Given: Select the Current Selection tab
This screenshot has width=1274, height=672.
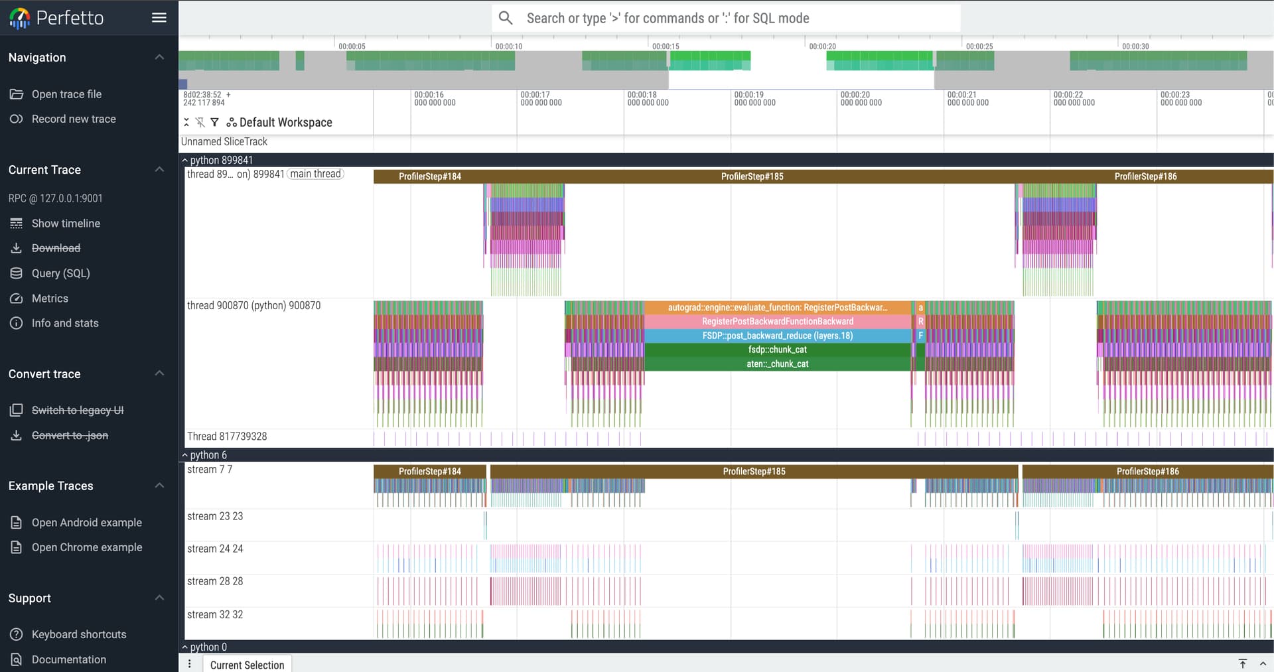Looking at the screenshot, I should point(247,665).
